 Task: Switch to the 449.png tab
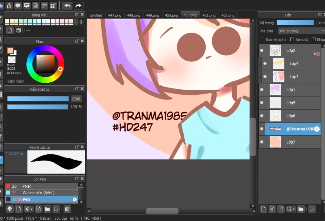coord(152,15)
